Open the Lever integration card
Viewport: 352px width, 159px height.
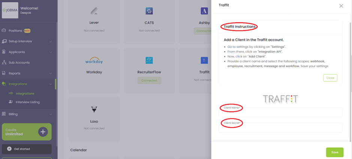94,22
